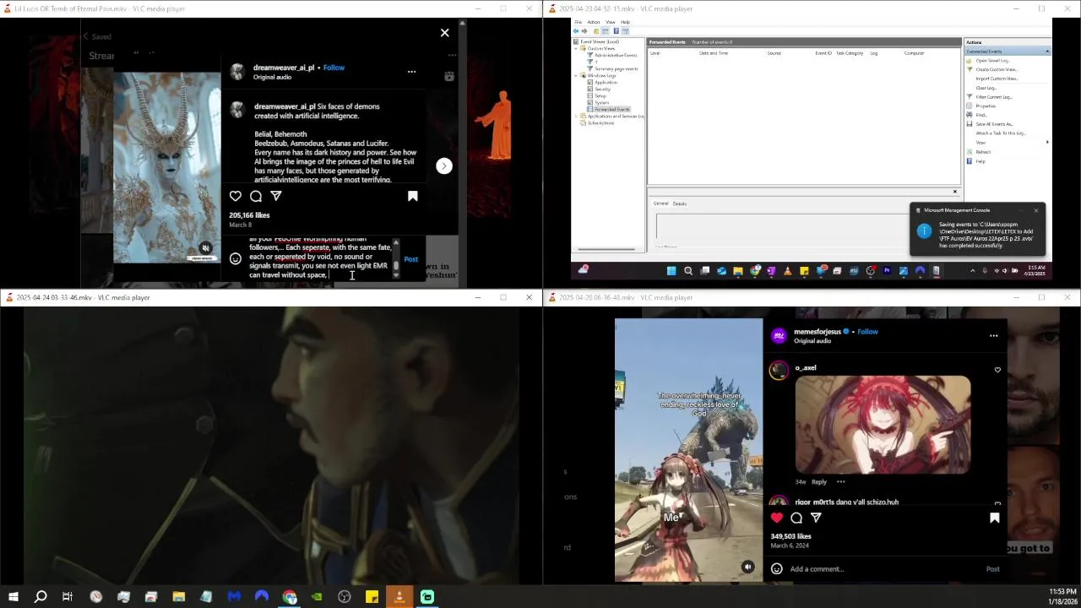Unmute the dreamweaver_ai_pl video
1081x608 pixels.
pos(205,248)
